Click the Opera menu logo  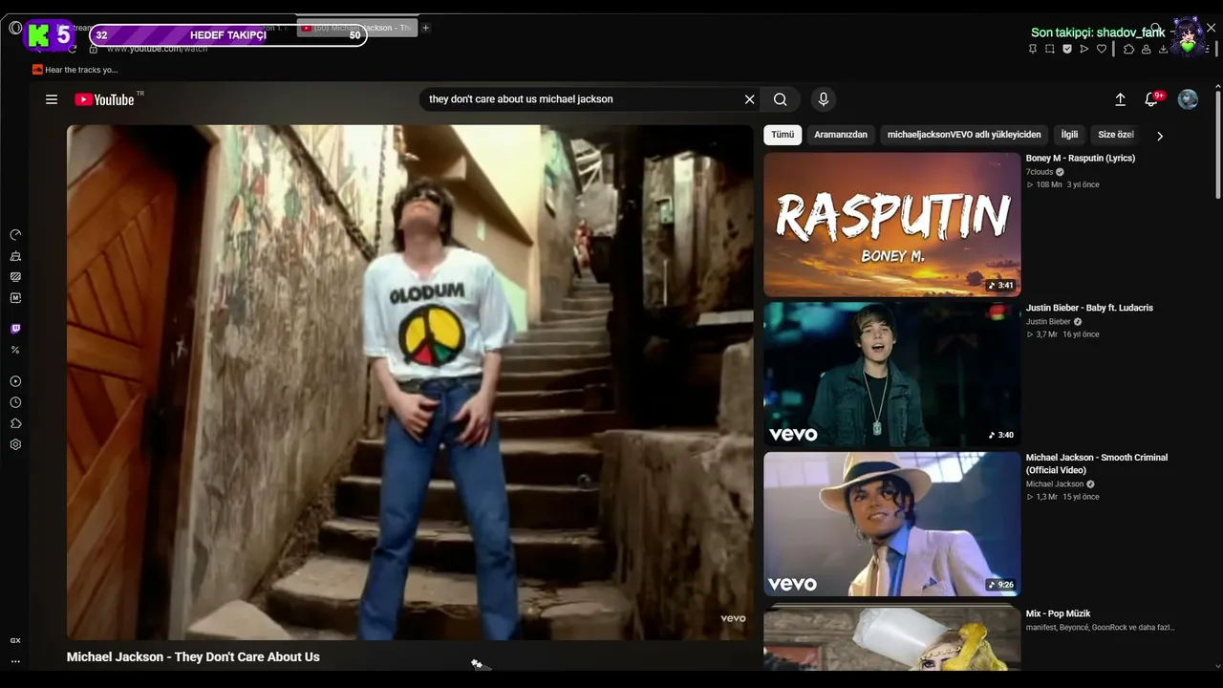15,28
